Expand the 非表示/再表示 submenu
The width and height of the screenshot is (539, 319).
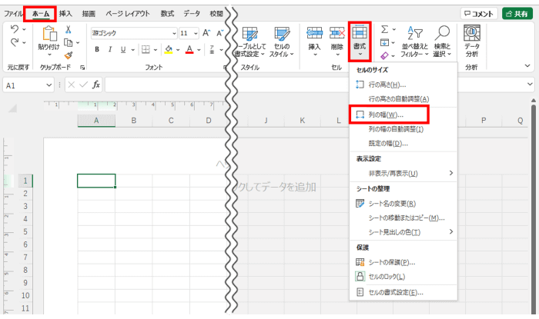click(451, 173)
